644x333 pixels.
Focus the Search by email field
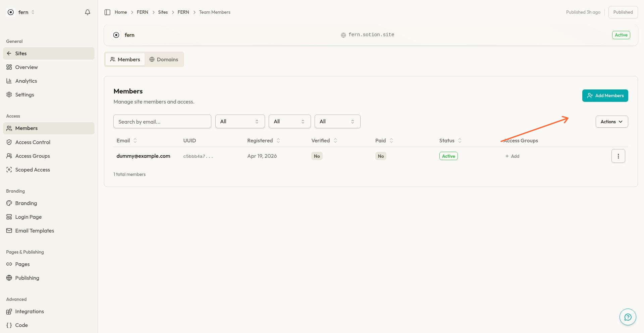(x=162, y=122)
